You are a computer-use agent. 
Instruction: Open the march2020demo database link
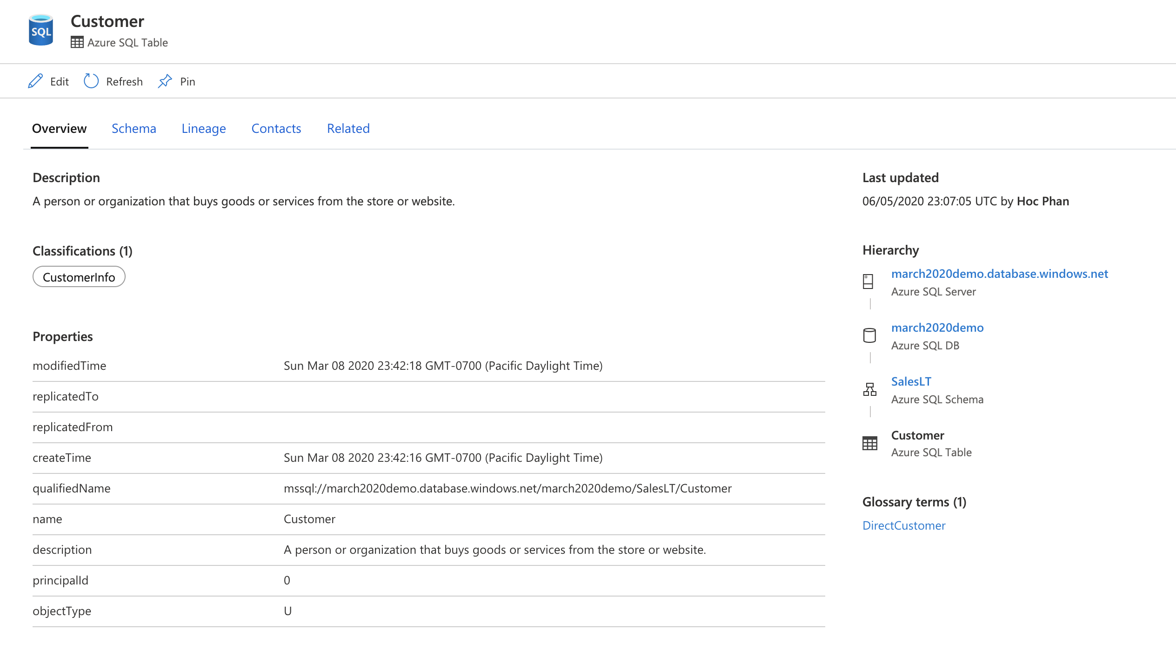pos(937,328)
